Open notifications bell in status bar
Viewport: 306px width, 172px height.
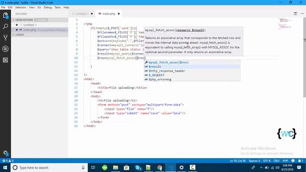(300, 161)
